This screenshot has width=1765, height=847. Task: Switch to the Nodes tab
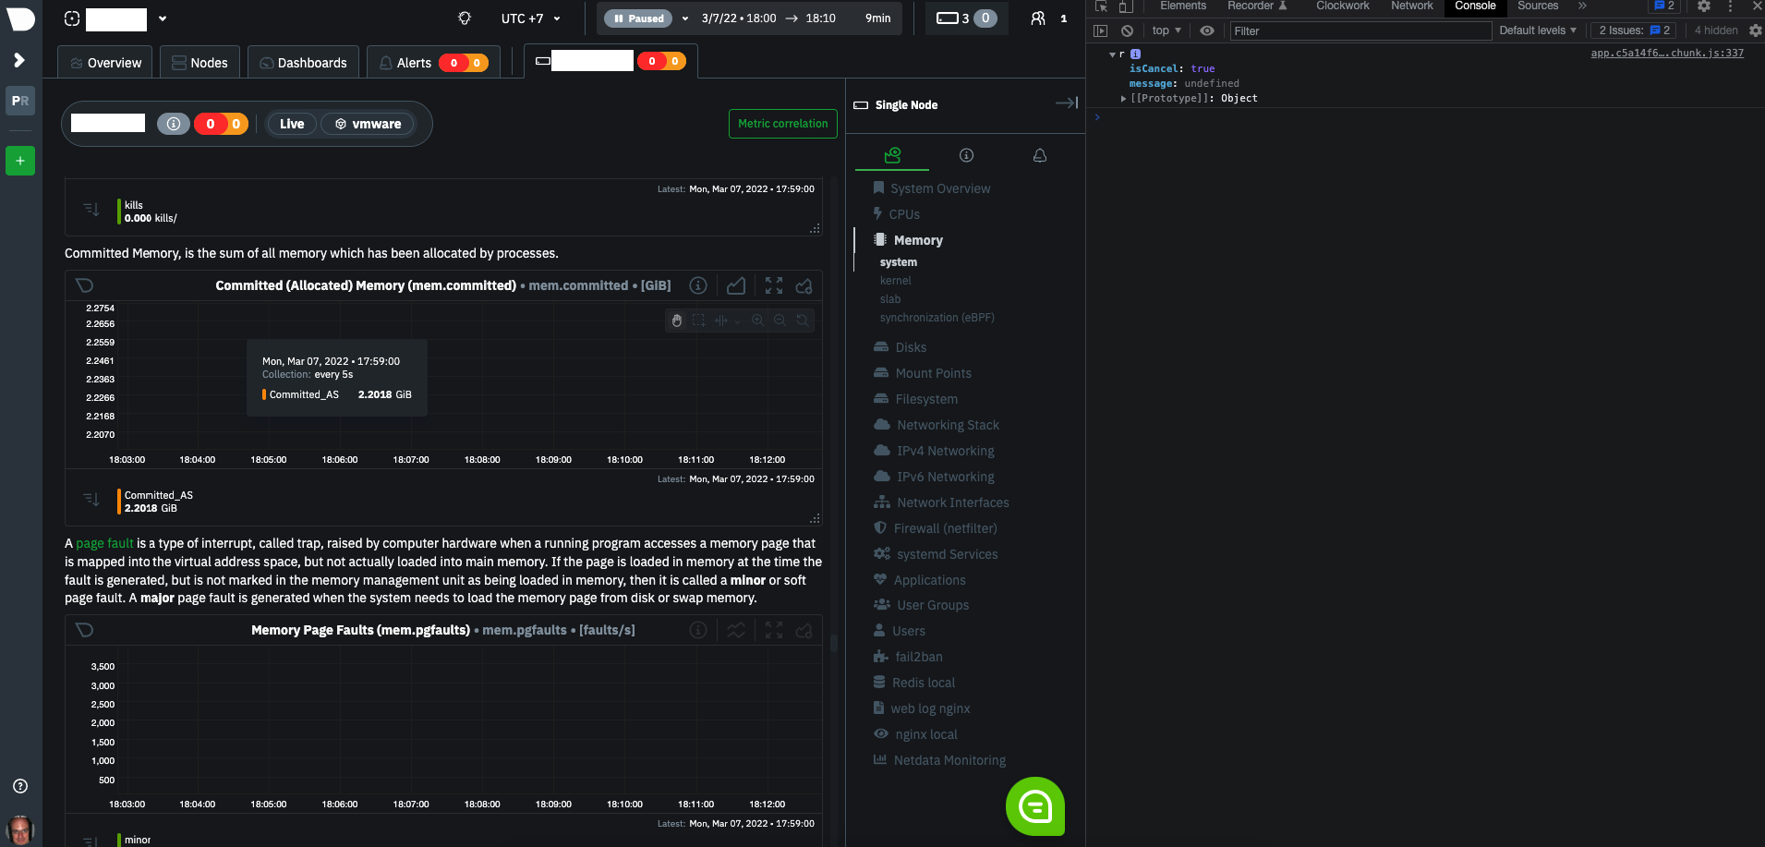pyautogui.click(x=199, y=62)
